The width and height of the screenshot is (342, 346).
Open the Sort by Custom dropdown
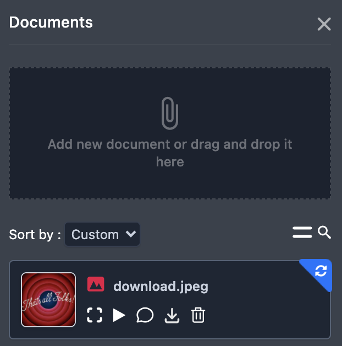[x=102, y=234]
